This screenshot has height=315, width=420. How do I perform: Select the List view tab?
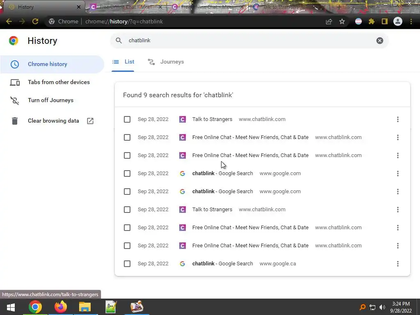click(x=123, y=62)
